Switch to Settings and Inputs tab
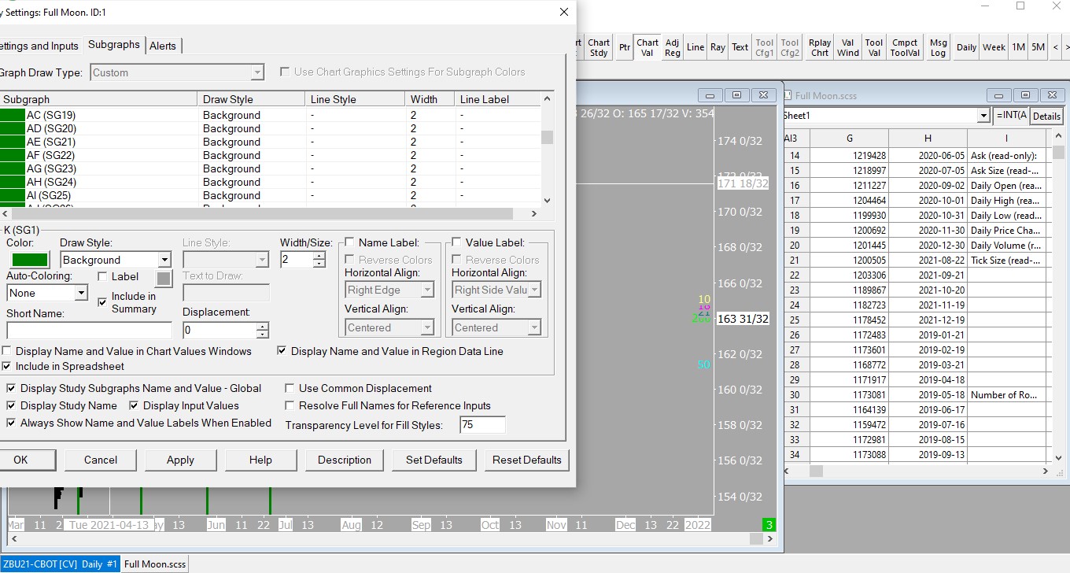 pos(39,46)
